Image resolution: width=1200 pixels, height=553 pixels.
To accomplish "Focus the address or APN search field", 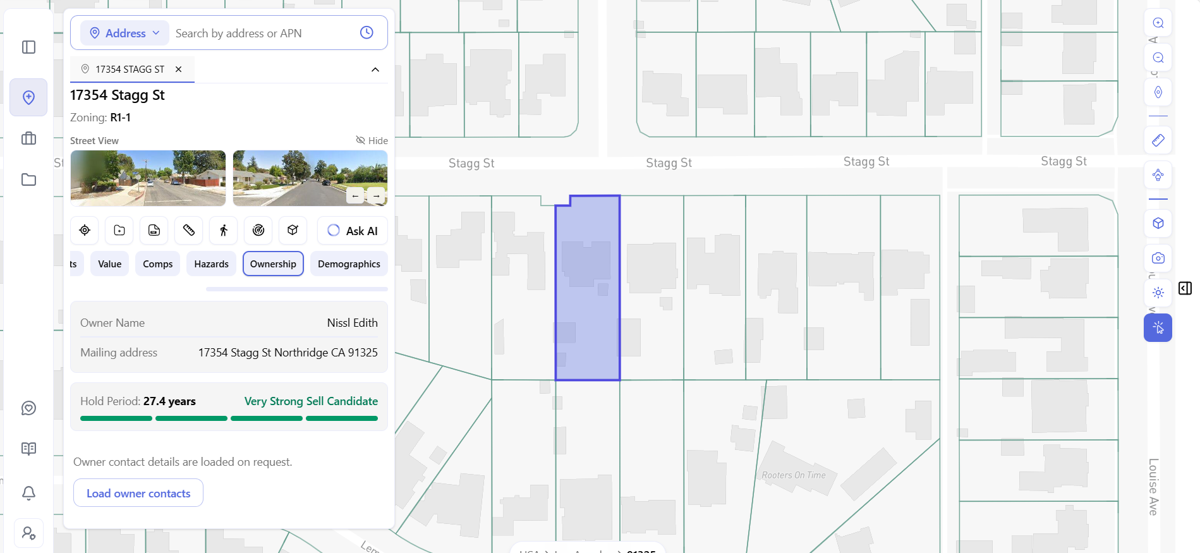I will (x=262, y=33).
